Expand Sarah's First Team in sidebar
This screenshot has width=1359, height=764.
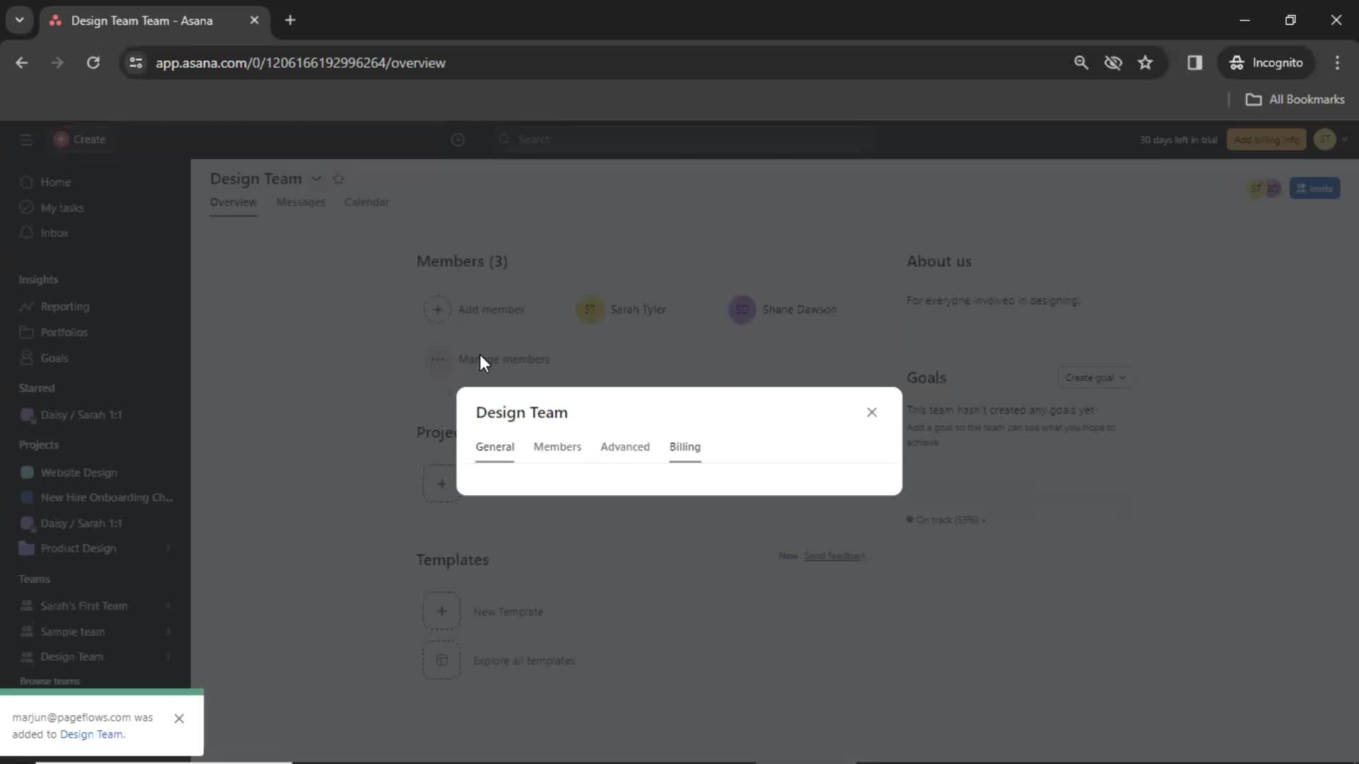pos(169,606)
